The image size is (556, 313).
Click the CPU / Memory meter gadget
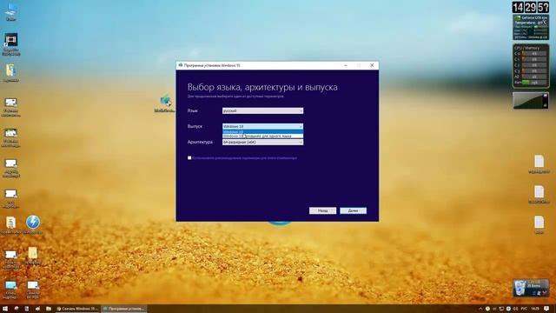pyautogui.click(x=531, y=66)
